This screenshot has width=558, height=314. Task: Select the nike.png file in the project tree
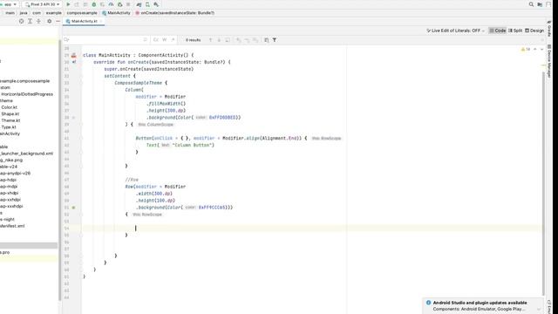(11, 160)
